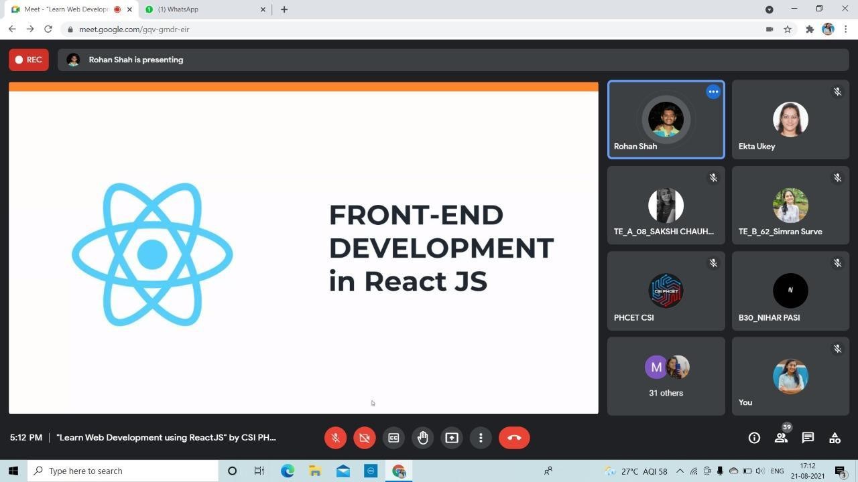Select Rohan Shah's participant tile
Image resolution: width=858 pixels, height=482 pixels.
(666, 119)
